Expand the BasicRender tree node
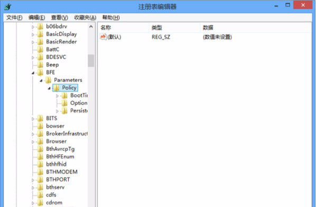 pos(33,42)
